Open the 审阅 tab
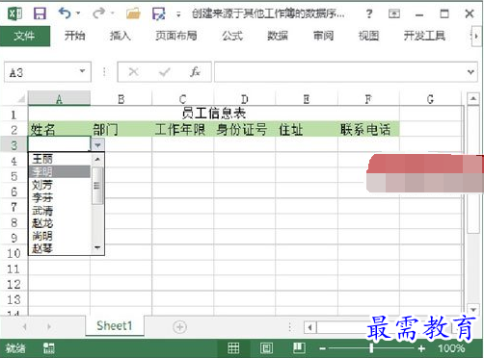Image resolution: width=484 pixels, height=358 pixels. point(323,36)
